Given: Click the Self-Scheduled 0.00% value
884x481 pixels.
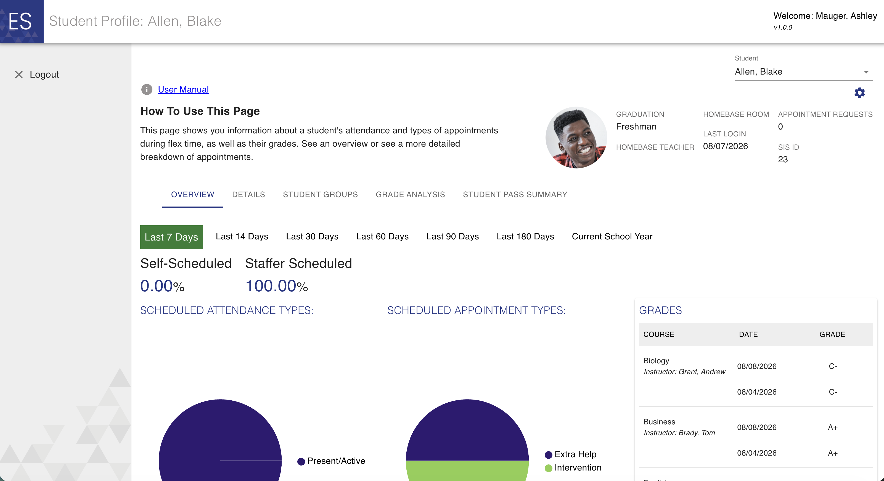Looking at the screenshot, I should 162,286.
